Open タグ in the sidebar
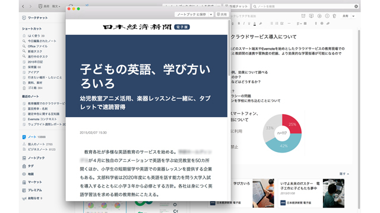 click(28, 166)
